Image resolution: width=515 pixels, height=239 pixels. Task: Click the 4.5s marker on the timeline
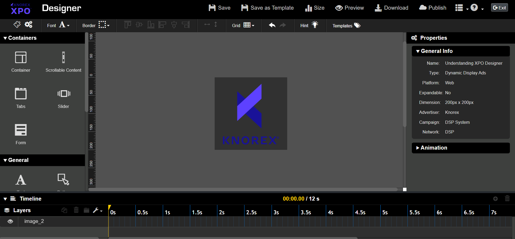click(360, 212)
